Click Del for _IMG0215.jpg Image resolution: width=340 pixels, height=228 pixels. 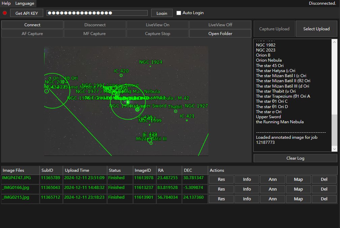tap(324, 199)
